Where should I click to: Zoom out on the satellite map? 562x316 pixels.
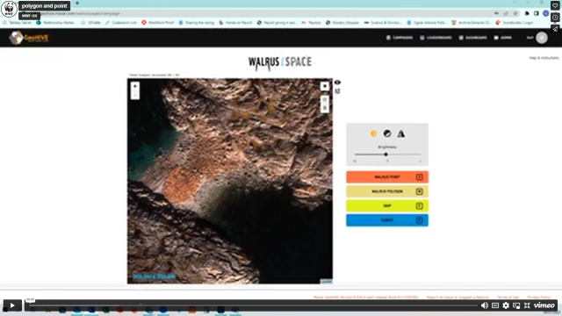(135, 95)
